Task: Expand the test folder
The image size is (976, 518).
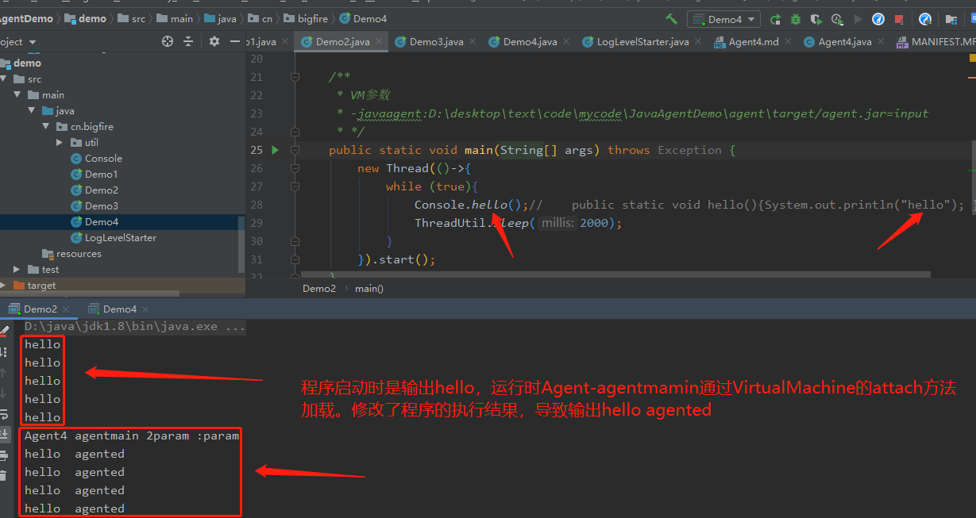Action: point(18,270)
